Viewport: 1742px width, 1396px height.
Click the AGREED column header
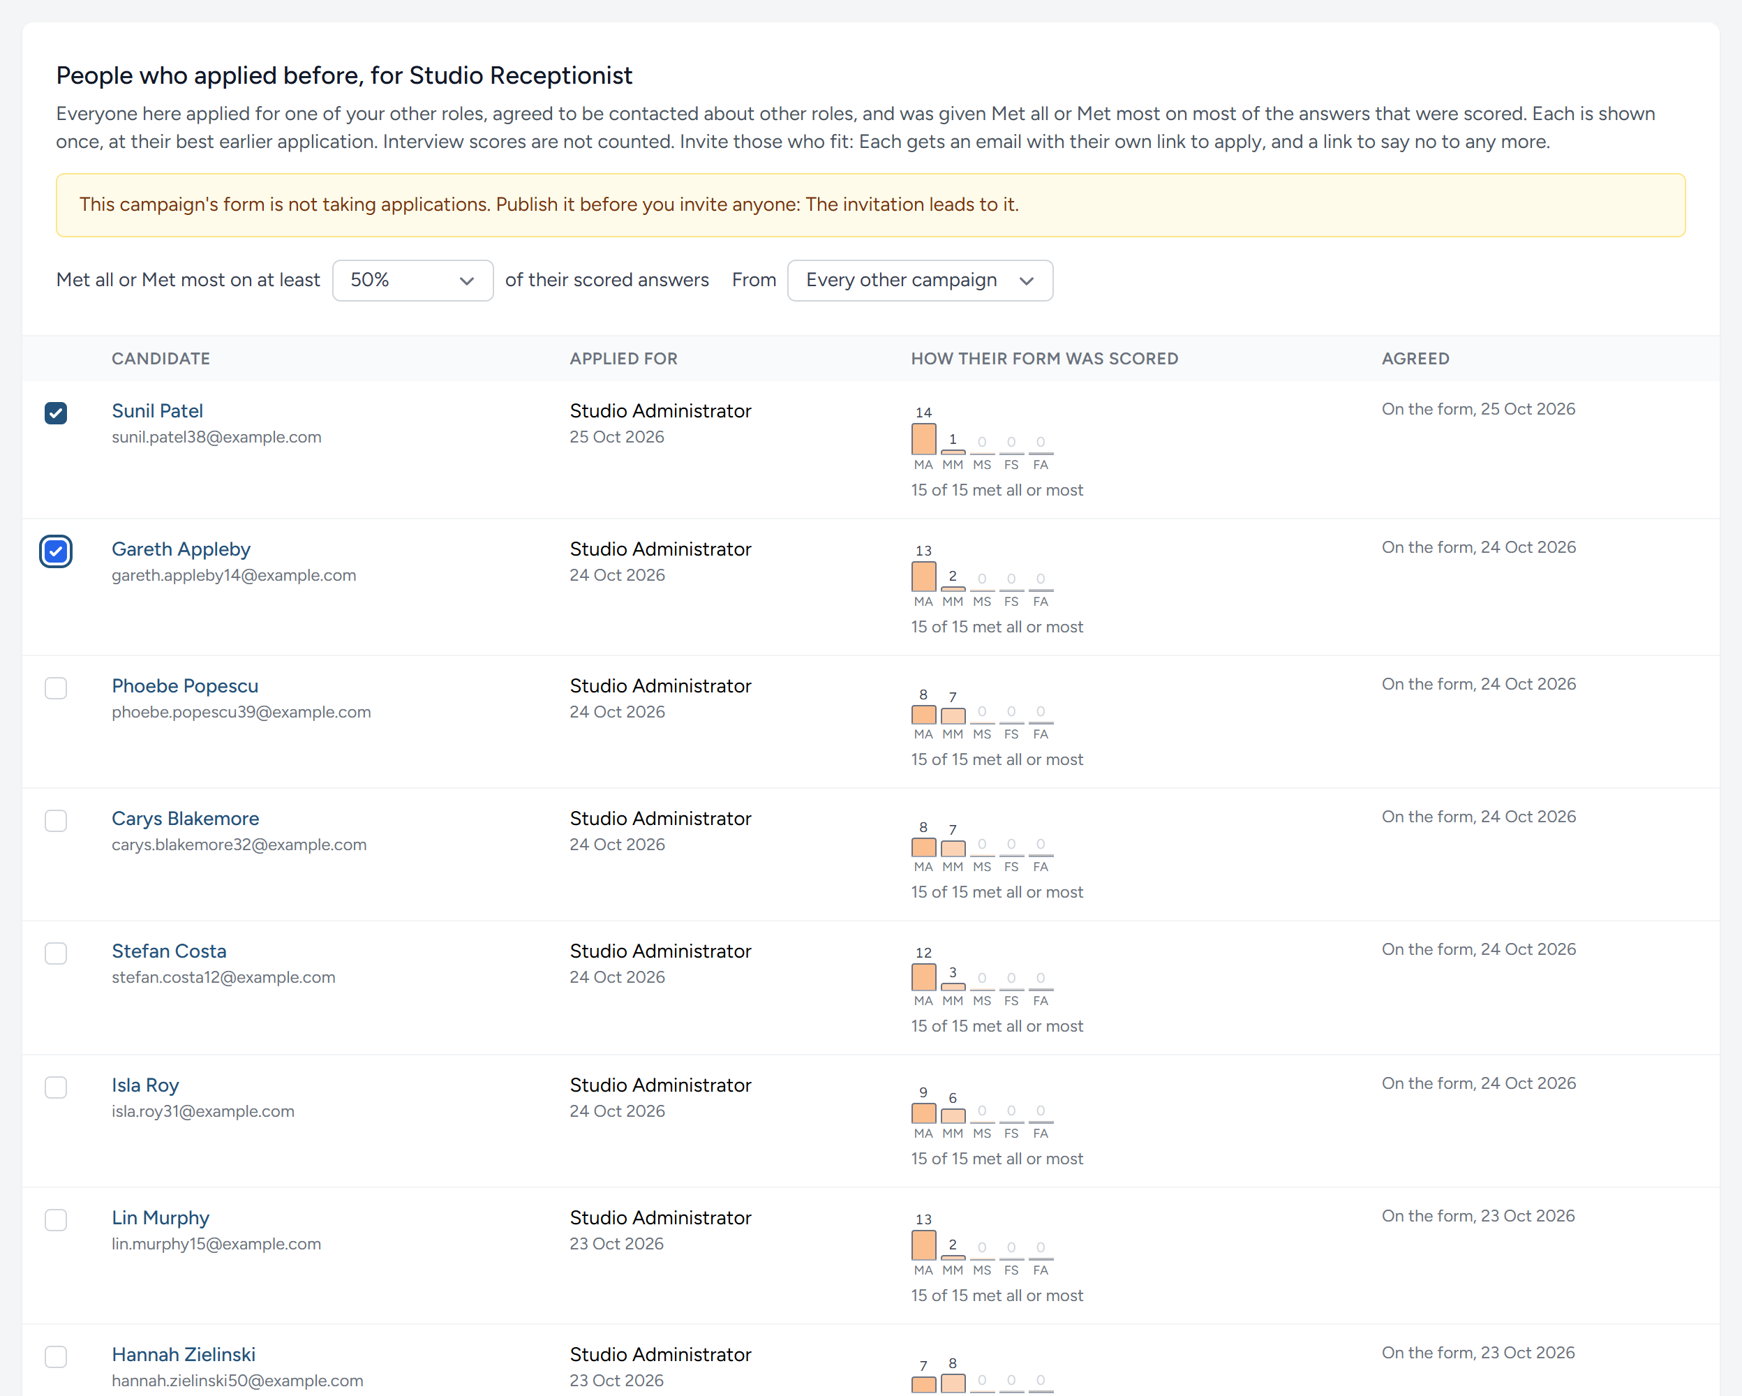pos(1415,359)
